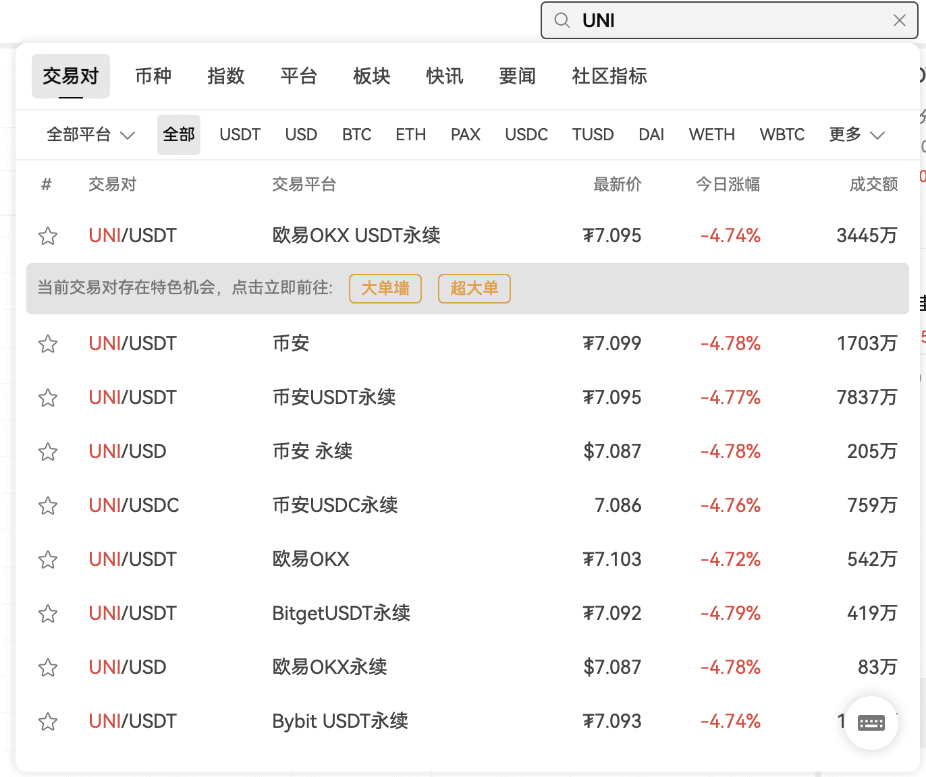Click the search magnifier icon

(562, 20)
